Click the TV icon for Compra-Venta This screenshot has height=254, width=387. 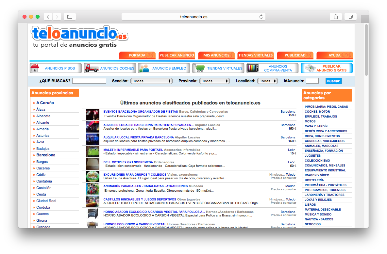click(253, 68)
